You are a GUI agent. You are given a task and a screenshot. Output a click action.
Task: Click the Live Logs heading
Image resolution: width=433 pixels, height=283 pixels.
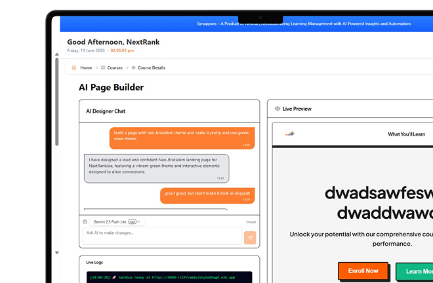tap(94, 262)
